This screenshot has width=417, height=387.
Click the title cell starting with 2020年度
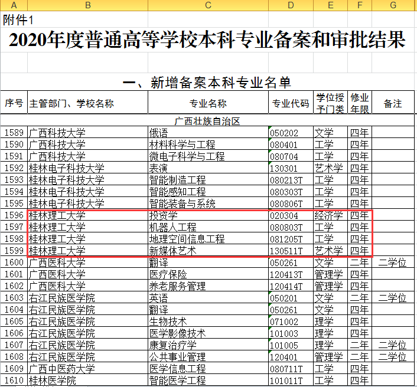[208, 41]
